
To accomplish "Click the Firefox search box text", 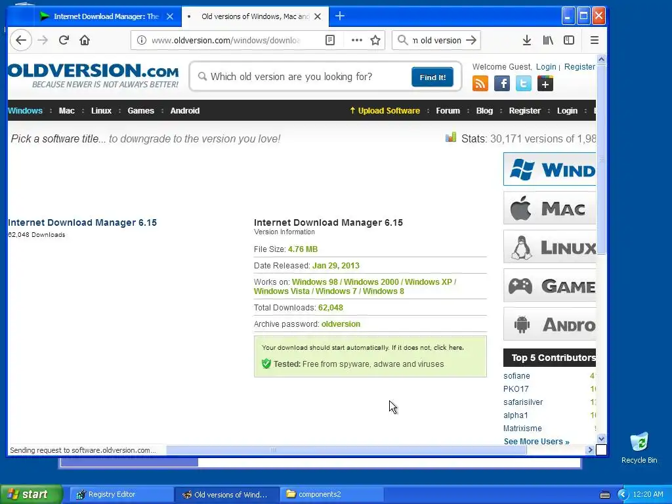I will tap(436, 40).
